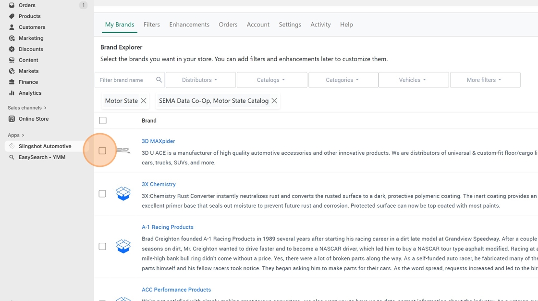Go to Marketing in the sidebar
Screen dimensions: 538x301
31,38
